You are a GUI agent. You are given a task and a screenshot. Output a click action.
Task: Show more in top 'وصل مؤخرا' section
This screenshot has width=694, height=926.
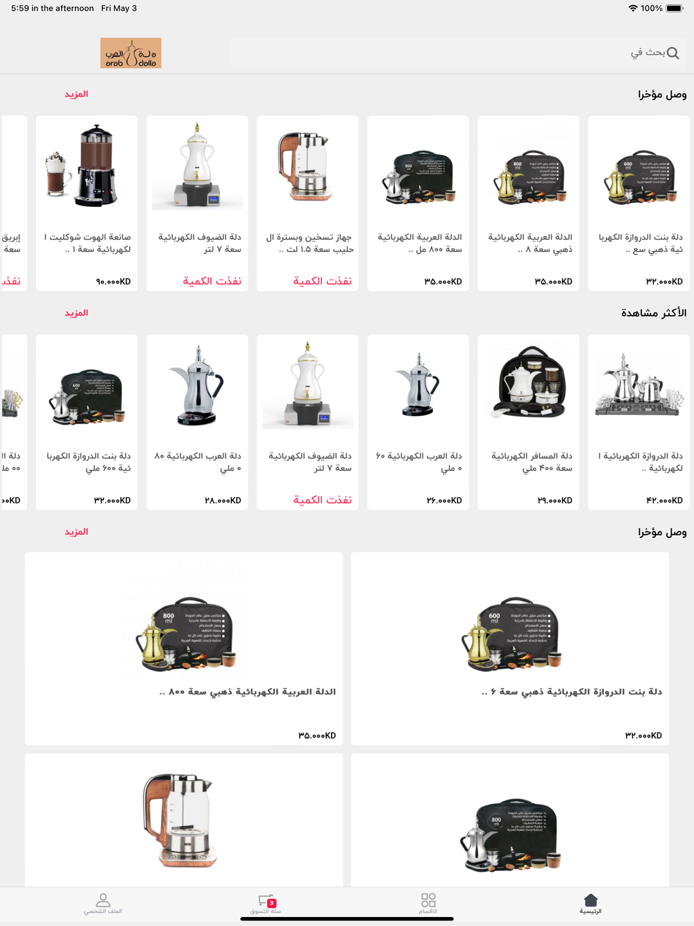point(76,94)
